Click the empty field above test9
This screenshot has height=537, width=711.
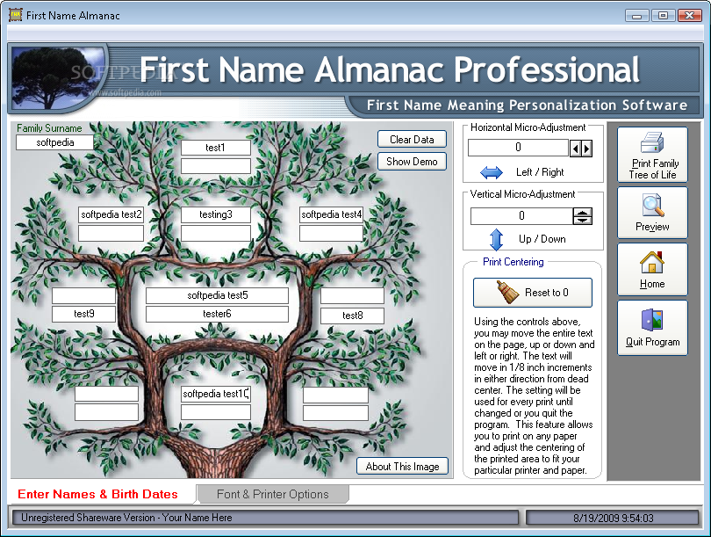[x=84, y=295]
